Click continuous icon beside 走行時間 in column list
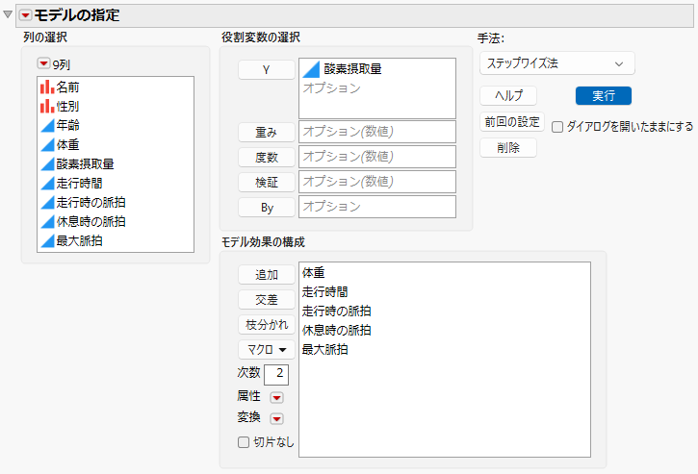The height and width of the screenshot is (474, 698). pyautogui.click(x=47, y=184)
